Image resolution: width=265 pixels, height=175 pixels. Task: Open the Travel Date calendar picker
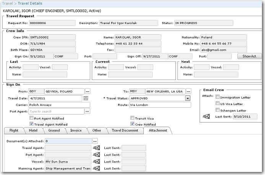point(86,98)
